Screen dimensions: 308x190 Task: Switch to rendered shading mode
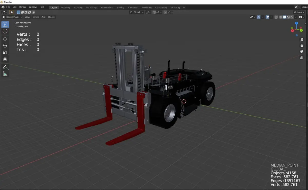292,17
